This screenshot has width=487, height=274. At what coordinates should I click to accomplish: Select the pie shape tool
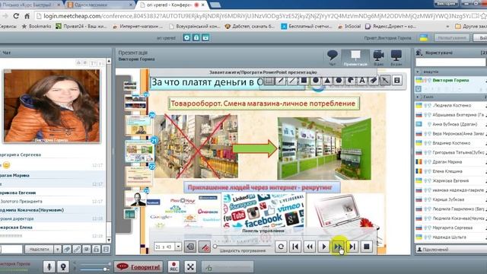tap(350, 81)
